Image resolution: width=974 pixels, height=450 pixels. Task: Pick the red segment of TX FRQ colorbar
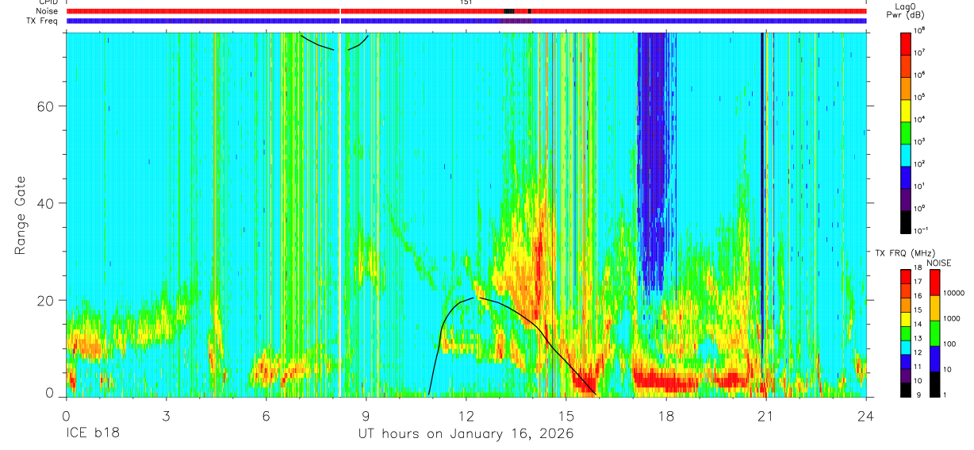pos(906,277)
